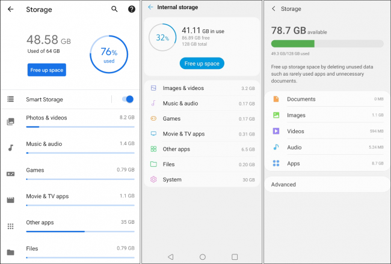Image resolution: width=391 pixels, height=264 pixels.
Task: Open System row showing 30 GB
Action: coord(202,179)
